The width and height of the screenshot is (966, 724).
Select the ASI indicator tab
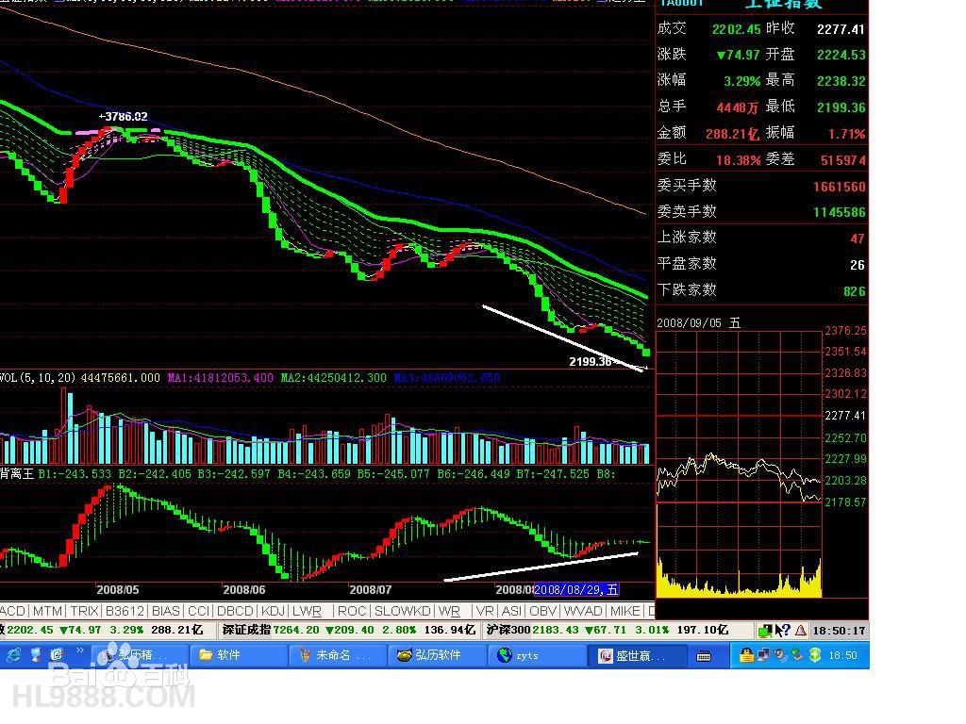pos(512,611)
